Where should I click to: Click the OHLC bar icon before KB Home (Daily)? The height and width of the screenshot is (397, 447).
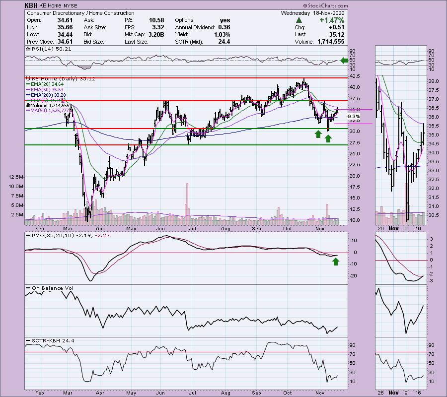point(28,78)
